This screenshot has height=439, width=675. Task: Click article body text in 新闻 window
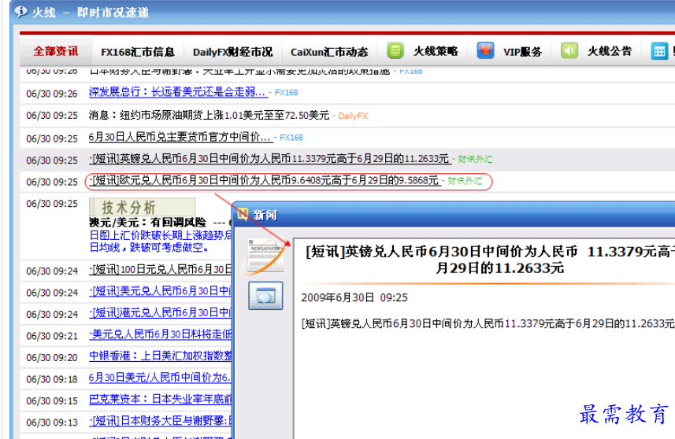coord(488,324)
